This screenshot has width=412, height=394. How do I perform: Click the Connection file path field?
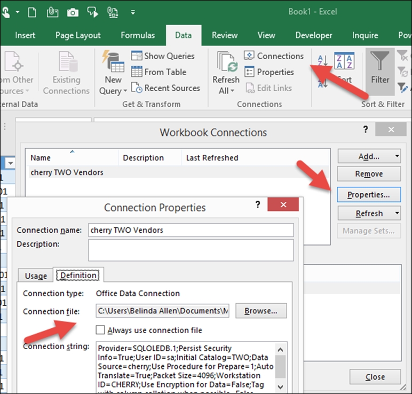click(162, 311)
